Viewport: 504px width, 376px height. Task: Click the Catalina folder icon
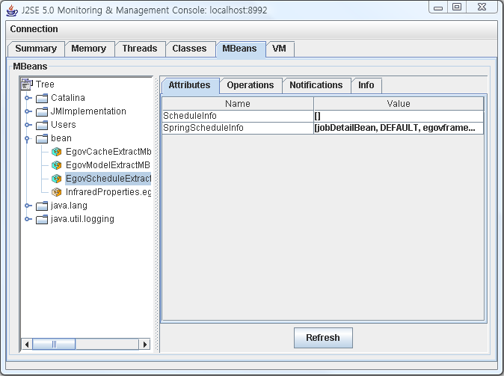(x=42, y=98)
